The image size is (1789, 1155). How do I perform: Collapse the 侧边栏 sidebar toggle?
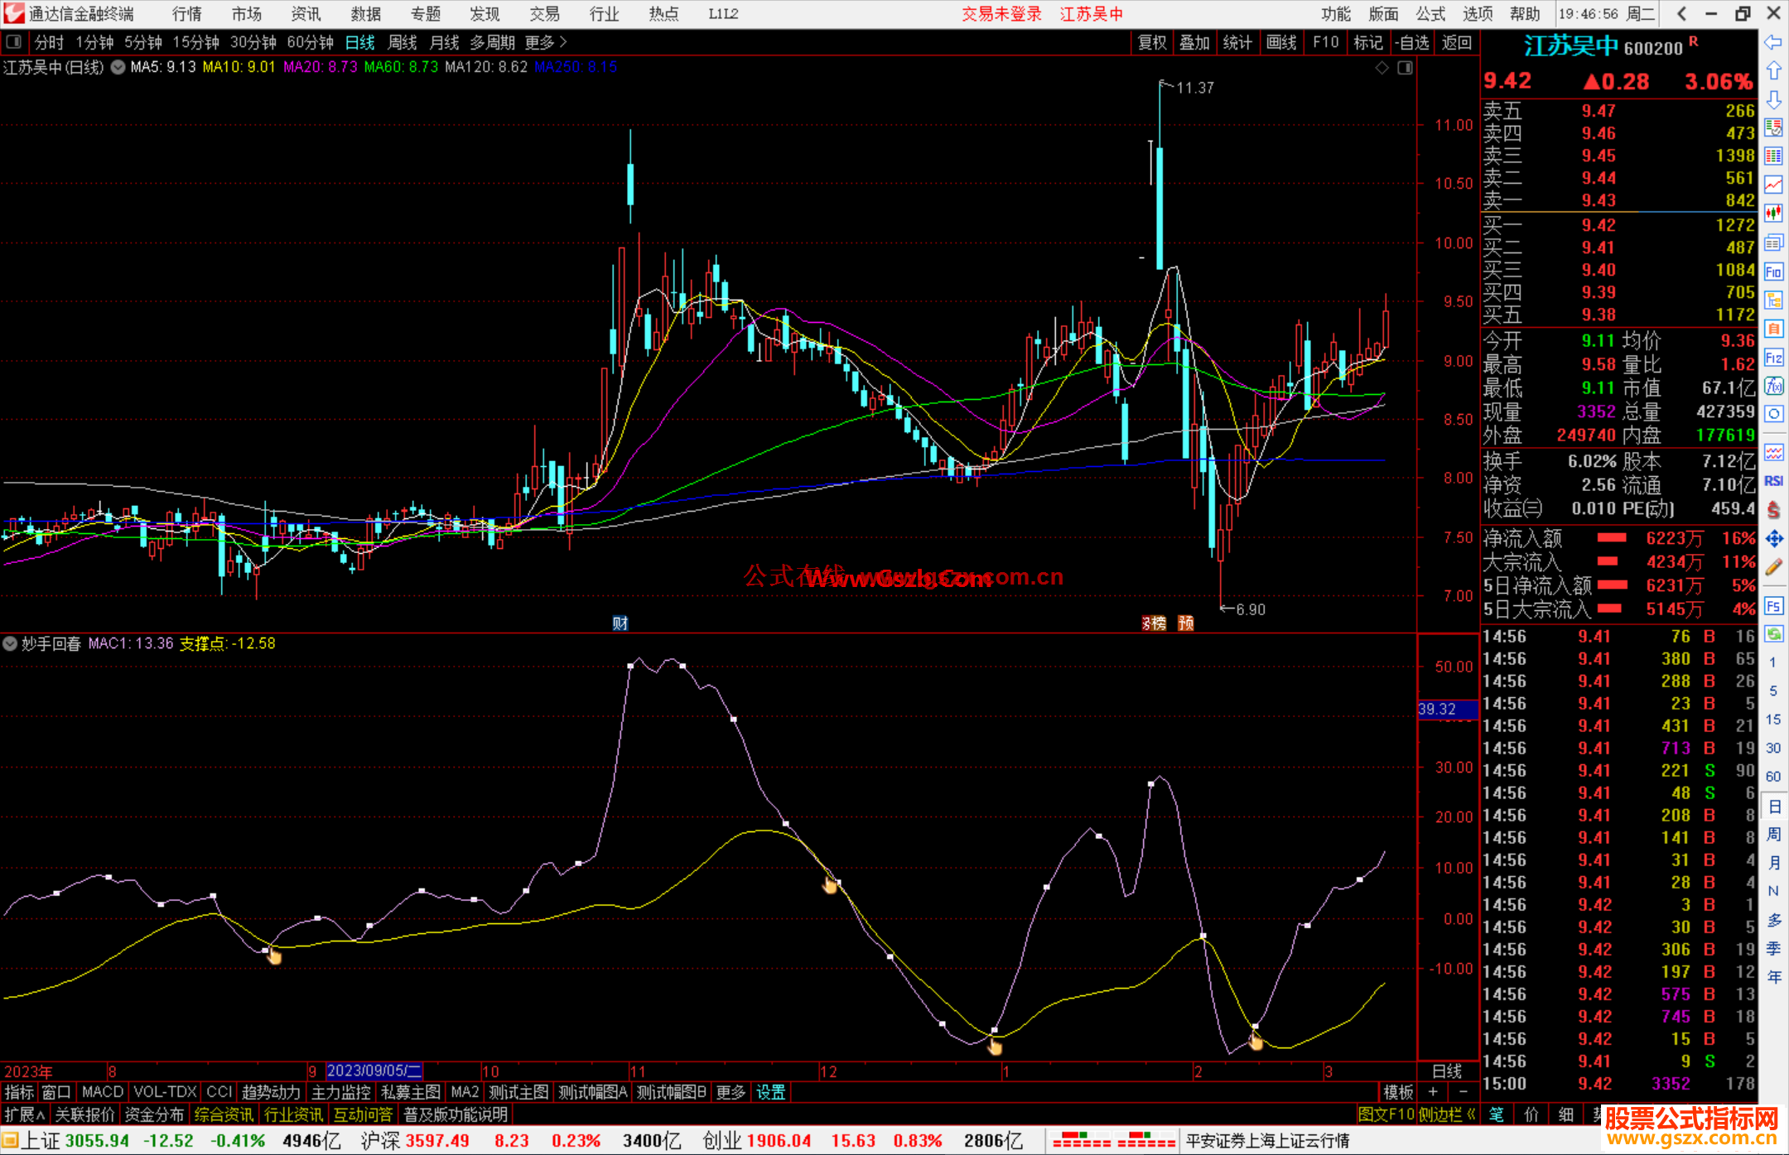[1447, 1114]
